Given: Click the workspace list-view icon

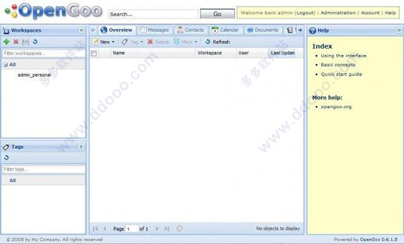Looking at the screenshot, I should pos(26,42).
